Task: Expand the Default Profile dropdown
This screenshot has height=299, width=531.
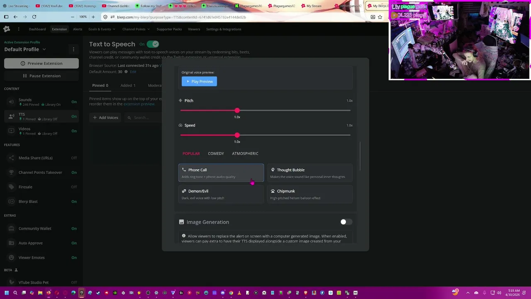Action: [x=44, y=49]
